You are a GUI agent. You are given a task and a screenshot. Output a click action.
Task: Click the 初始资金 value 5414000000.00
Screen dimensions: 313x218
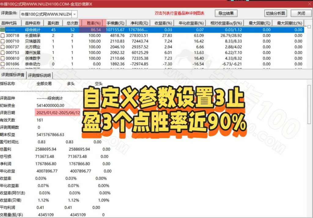[50, 106]
